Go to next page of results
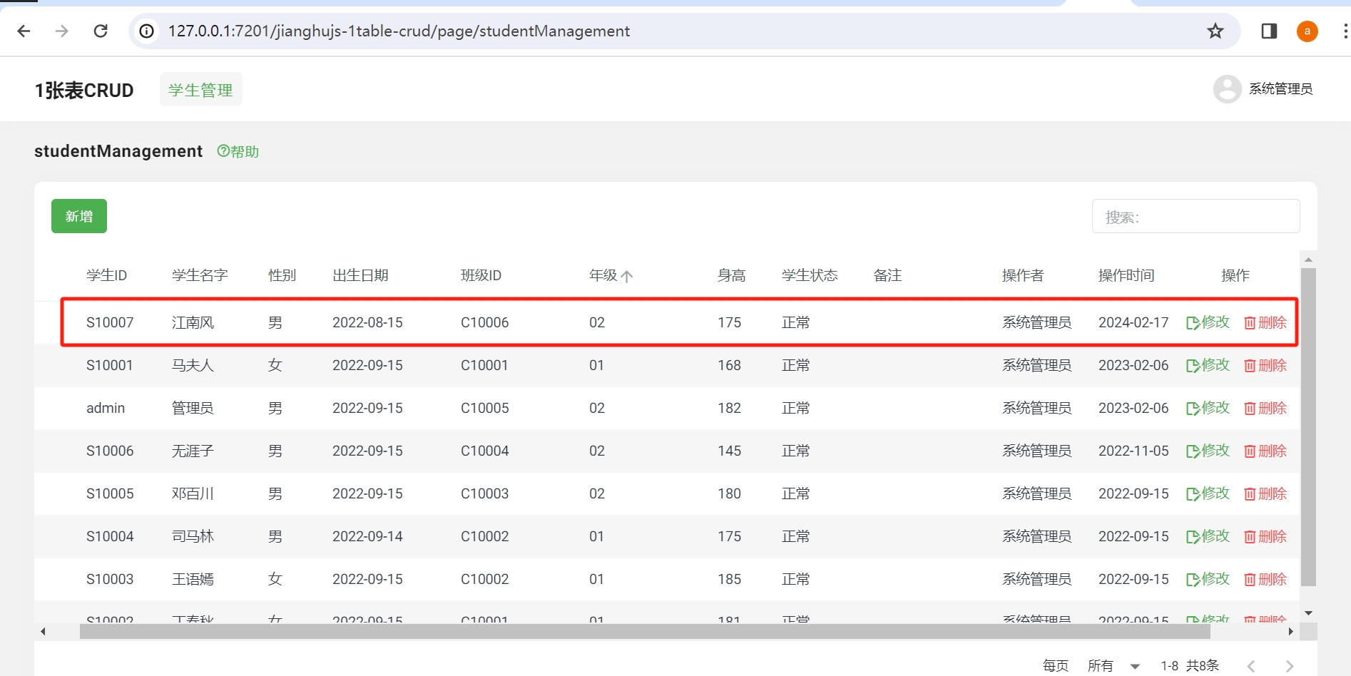Screen dimensions: 1351x676 tap(1289, 666)
